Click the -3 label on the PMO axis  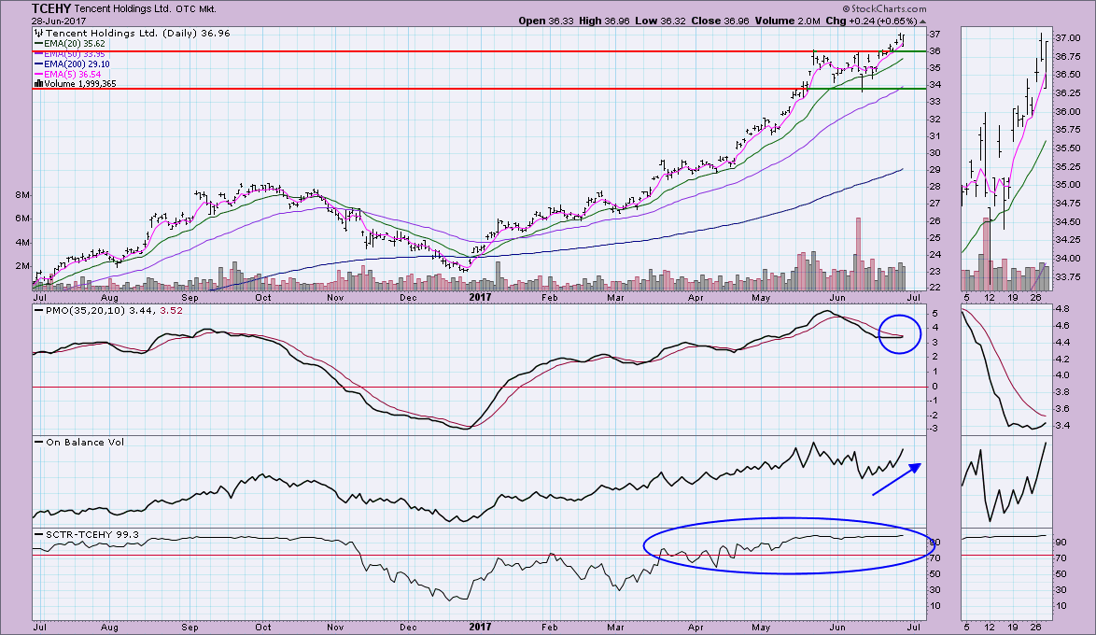(x=934, y=429)
